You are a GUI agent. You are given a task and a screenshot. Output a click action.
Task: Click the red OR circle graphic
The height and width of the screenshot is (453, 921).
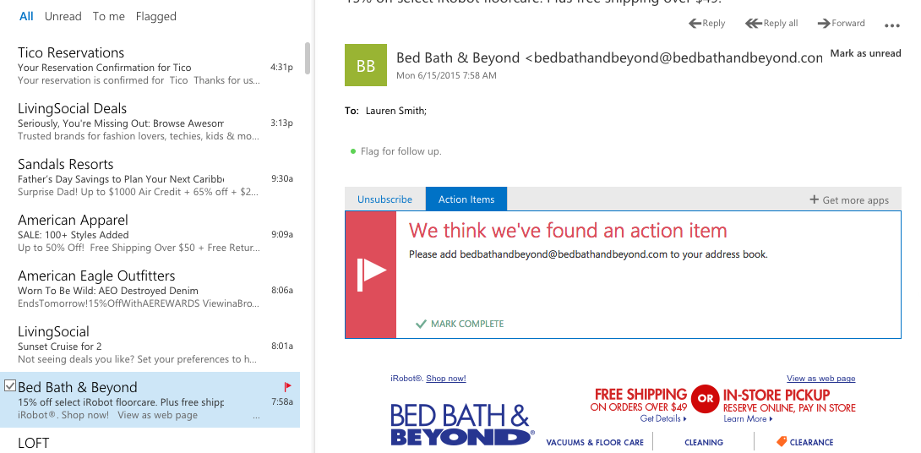click(x=706, y=398)
